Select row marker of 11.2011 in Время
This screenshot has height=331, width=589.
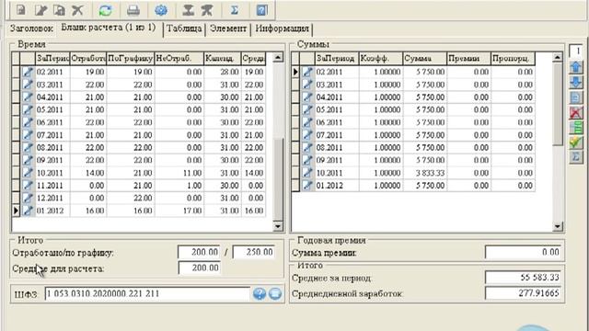(16, 186)
